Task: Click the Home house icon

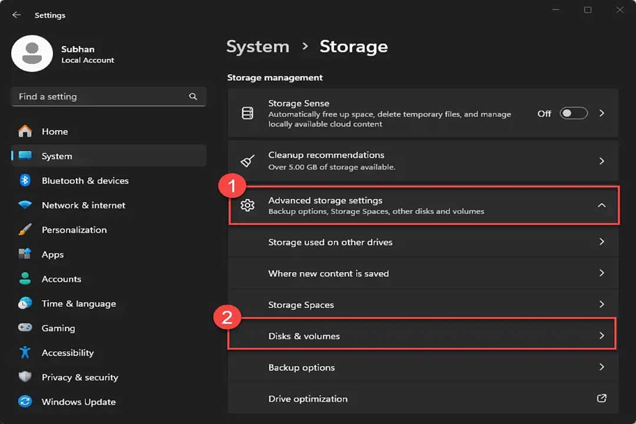Action: coord(25,131)
